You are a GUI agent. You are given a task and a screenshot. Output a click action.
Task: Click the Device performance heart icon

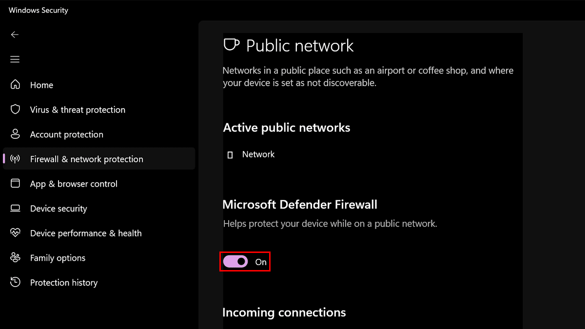pyautogui.click(x=16, y=233)
